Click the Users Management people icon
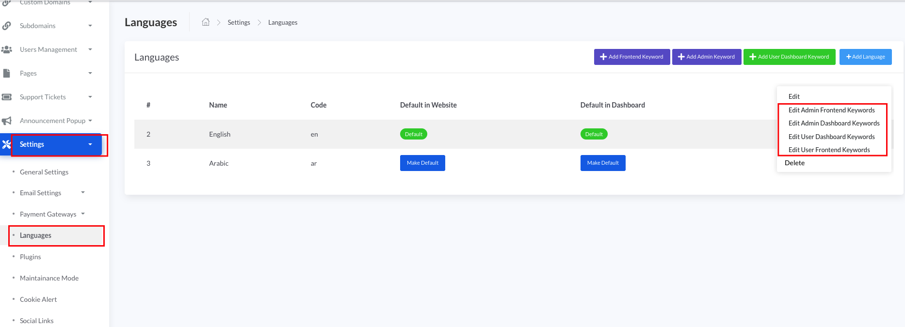The width and height of the screenshot is (905, 327). point(7,49)
